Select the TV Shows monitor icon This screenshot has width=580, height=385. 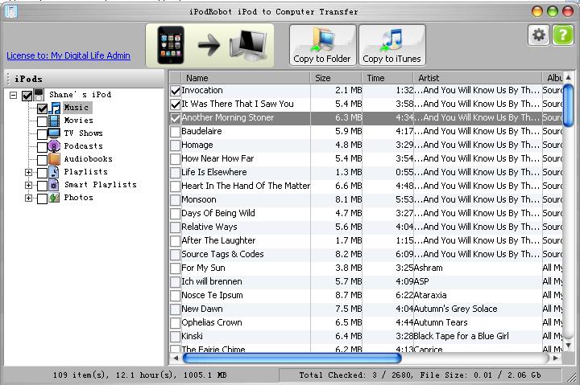pos(54,133)
